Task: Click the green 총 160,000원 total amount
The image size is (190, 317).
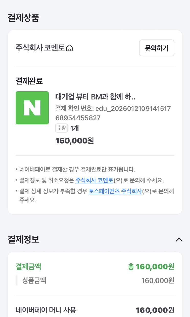Action: coord(151,267)
